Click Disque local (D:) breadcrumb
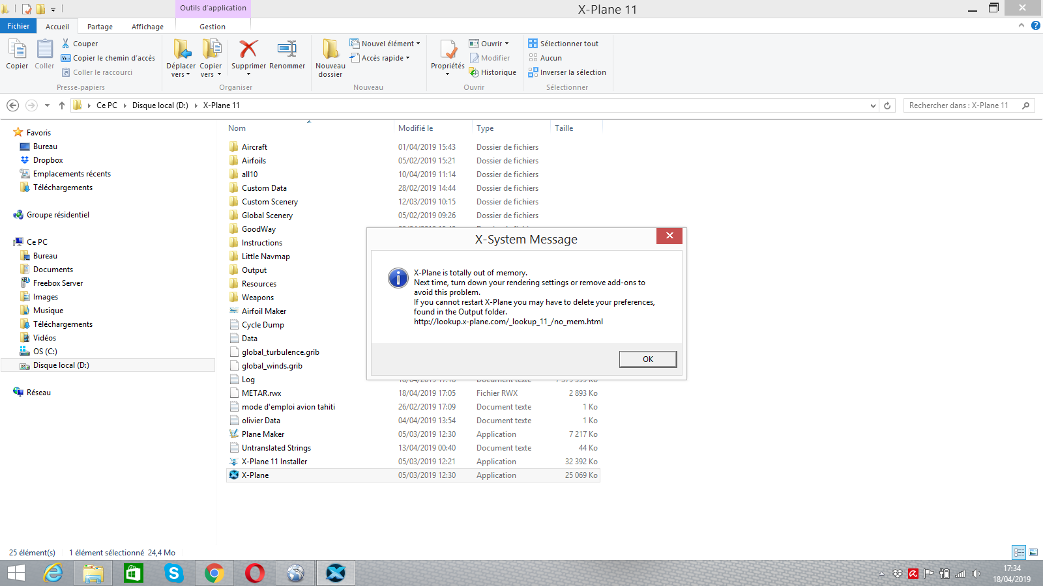The height and width of the screenshot is (586, 1043). (160, 105)
